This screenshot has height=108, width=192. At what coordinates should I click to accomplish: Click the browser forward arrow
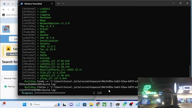[8, 10]
